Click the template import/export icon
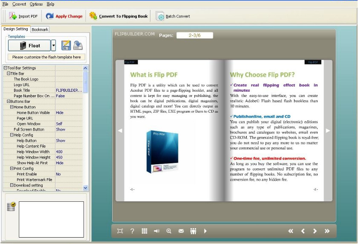 coord(78,46)
